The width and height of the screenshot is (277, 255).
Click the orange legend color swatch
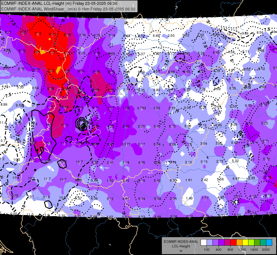click(x=239, y=243)
